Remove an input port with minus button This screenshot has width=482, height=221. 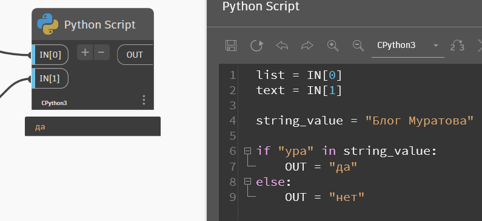(101, 52)
